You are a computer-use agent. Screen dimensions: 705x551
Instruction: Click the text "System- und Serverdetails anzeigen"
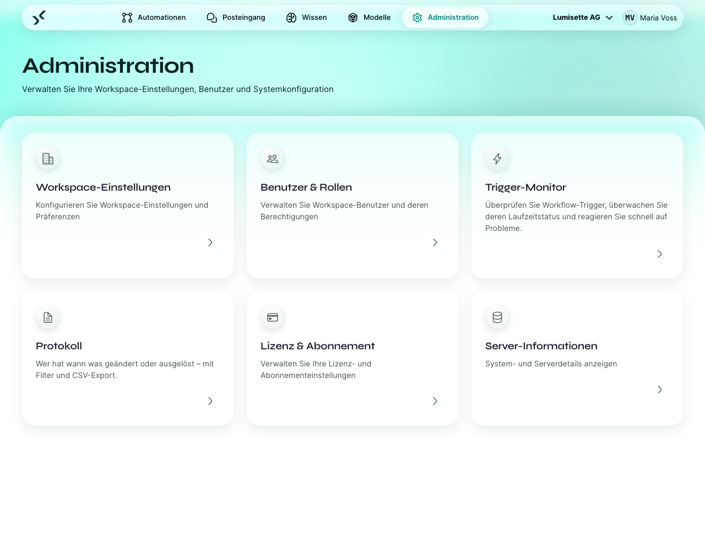click(551, 364)
